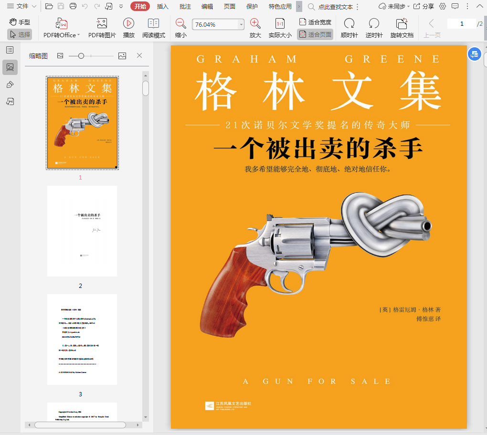Click the small thumbnail size icon

[x=60, y=55]
